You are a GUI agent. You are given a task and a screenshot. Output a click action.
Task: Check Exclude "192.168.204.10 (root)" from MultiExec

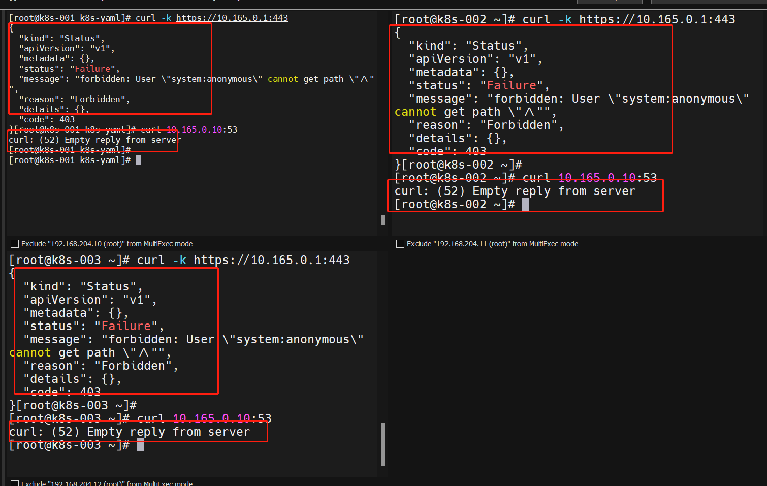tap(15, 244)
